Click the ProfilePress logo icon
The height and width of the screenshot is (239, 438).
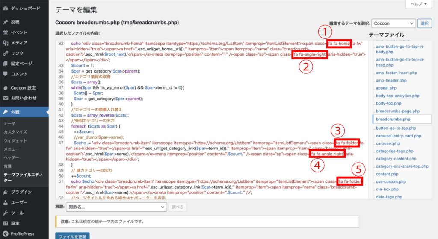coord(5,234)
